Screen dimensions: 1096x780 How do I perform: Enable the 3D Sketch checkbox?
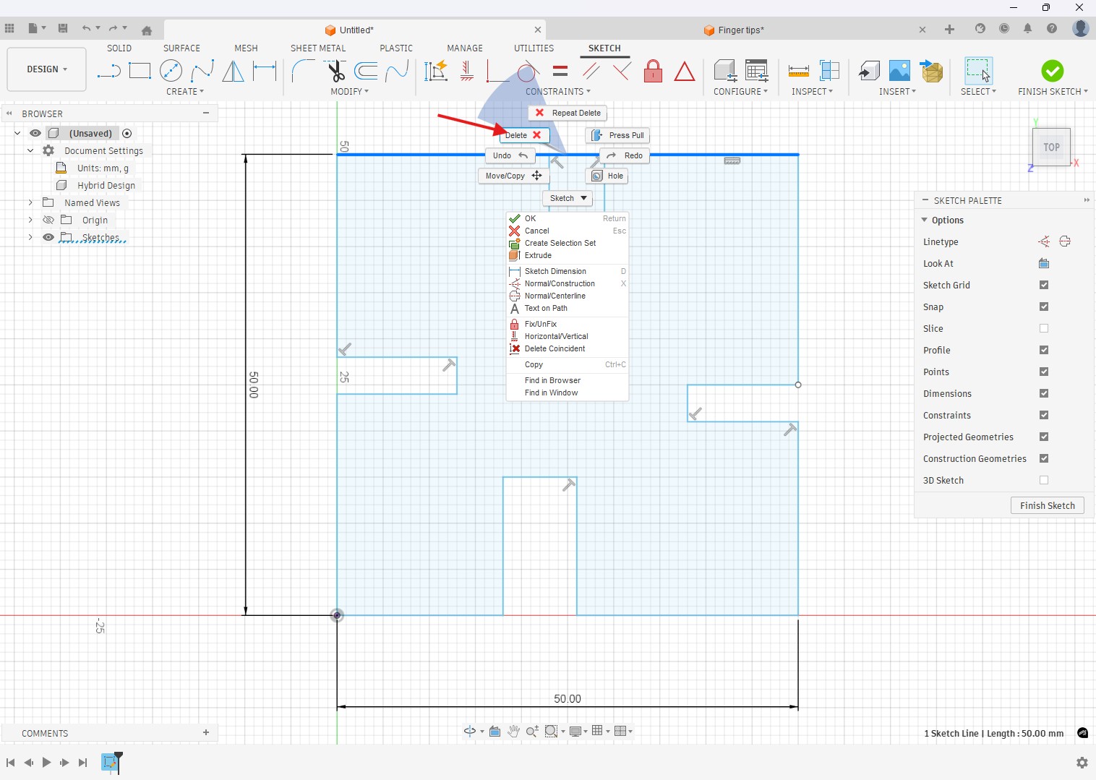(1044, 480)
